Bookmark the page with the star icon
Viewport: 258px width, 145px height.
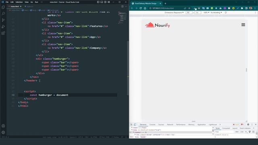tap(189, 8)
